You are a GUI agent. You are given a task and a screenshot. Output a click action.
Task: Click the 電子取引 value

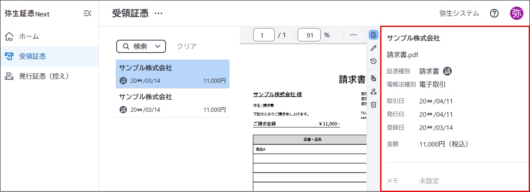pyautogui.click(x=432, y=84)
